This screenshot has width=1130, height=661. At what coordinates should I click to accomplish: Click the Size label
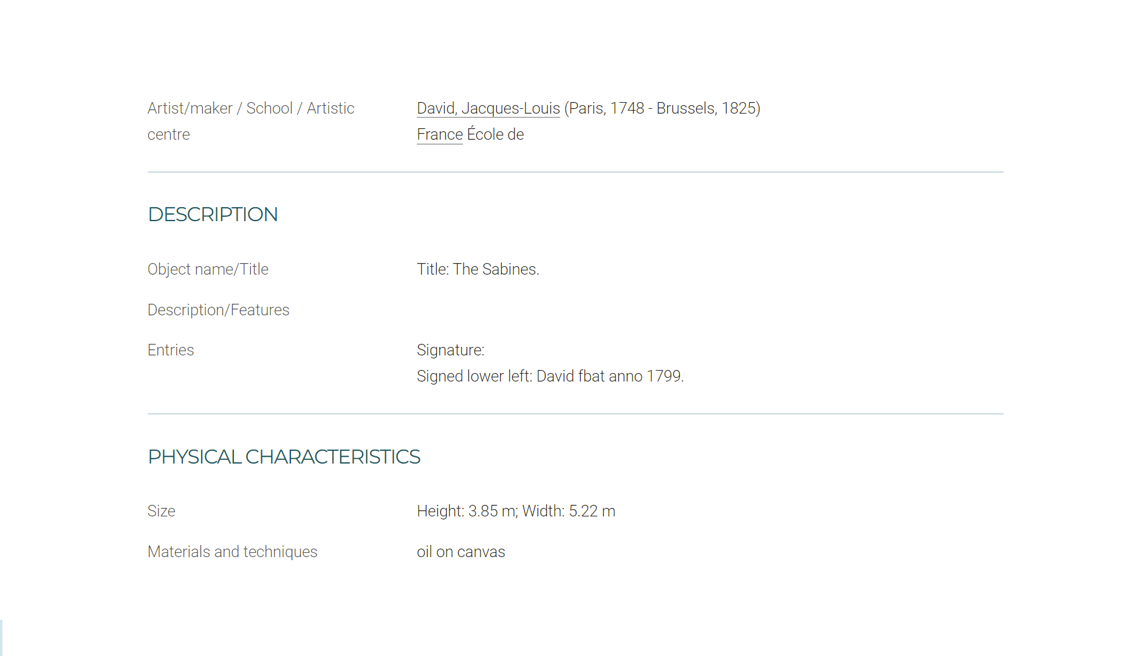[161, 511]
